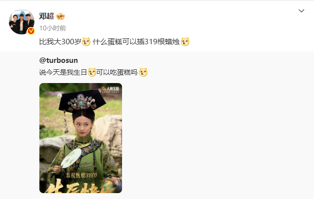Click the post text 比我大300岁
The height and width of the screenshot is (199, 314).
(60, 42)
